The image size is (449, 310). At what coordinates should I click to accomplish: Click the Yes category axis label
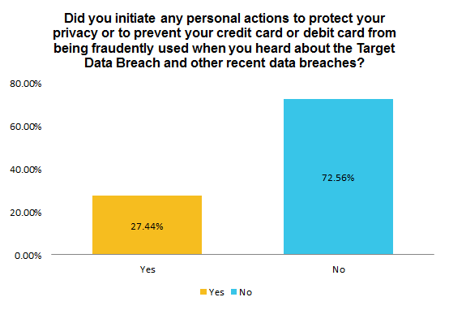148,269
